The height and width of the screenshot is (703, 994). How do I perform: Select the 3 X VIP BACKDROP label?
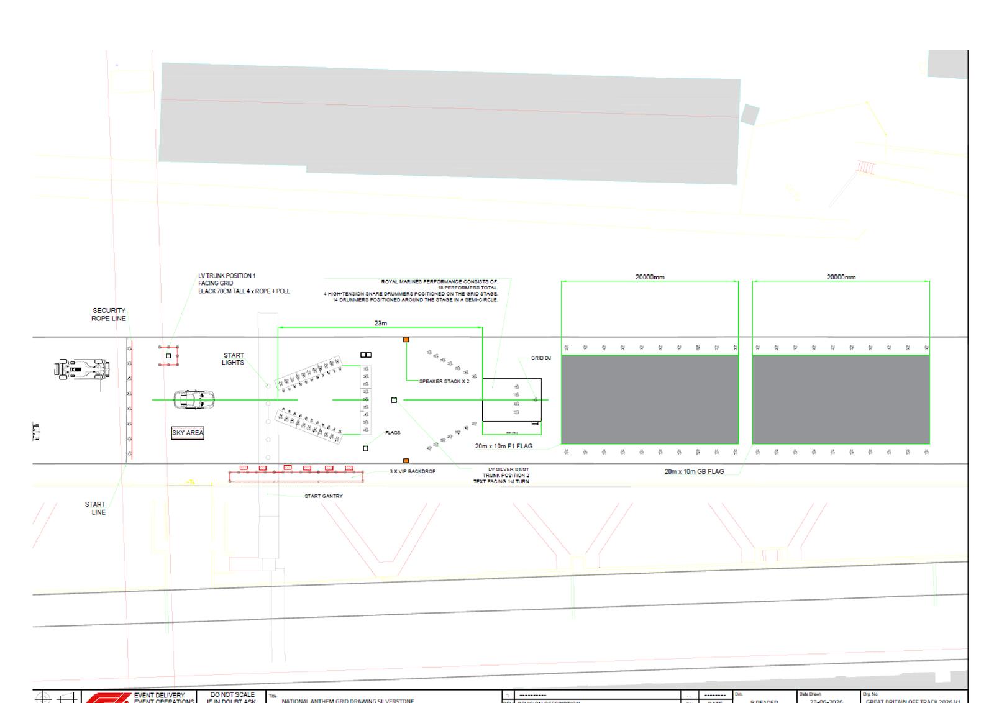[x=413, y=472]
